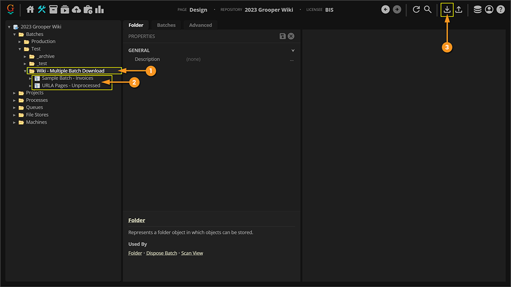Switch to the Folder tab
The image size is (511, 287).
pos(136,25)
